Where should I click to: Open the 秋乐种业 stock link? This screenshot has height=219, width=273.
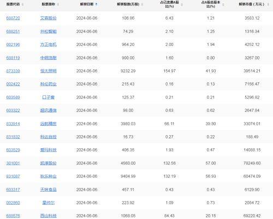48,177
